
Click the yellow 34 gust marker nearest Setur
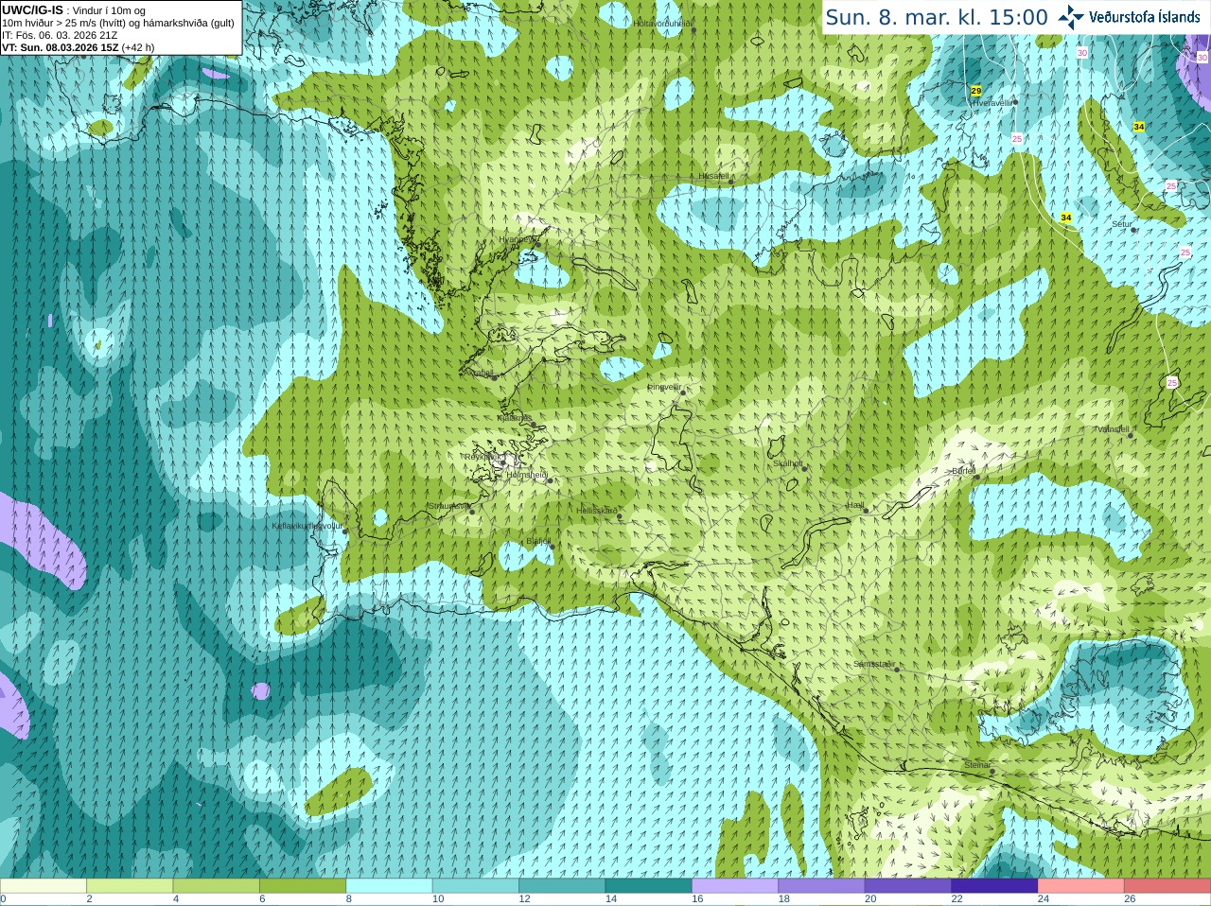point(1066,218)
